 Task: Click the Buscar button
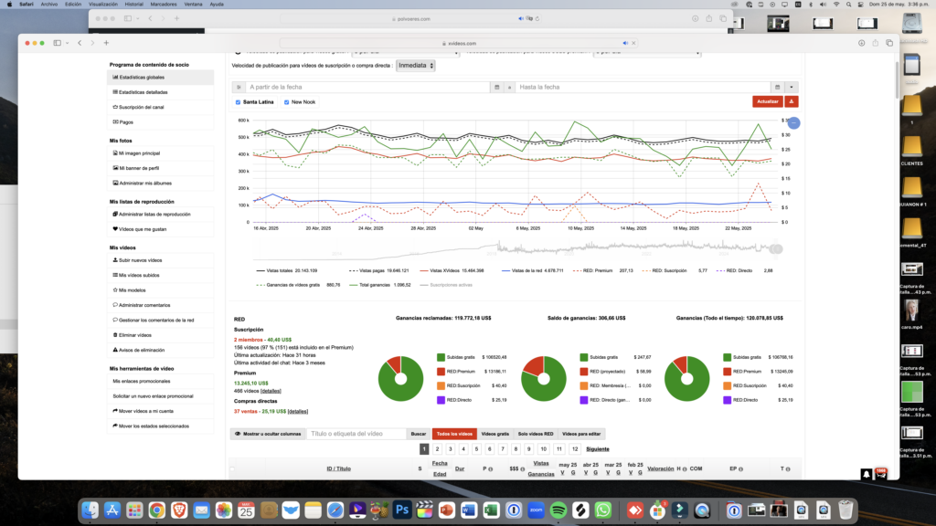tap(419, 434)
